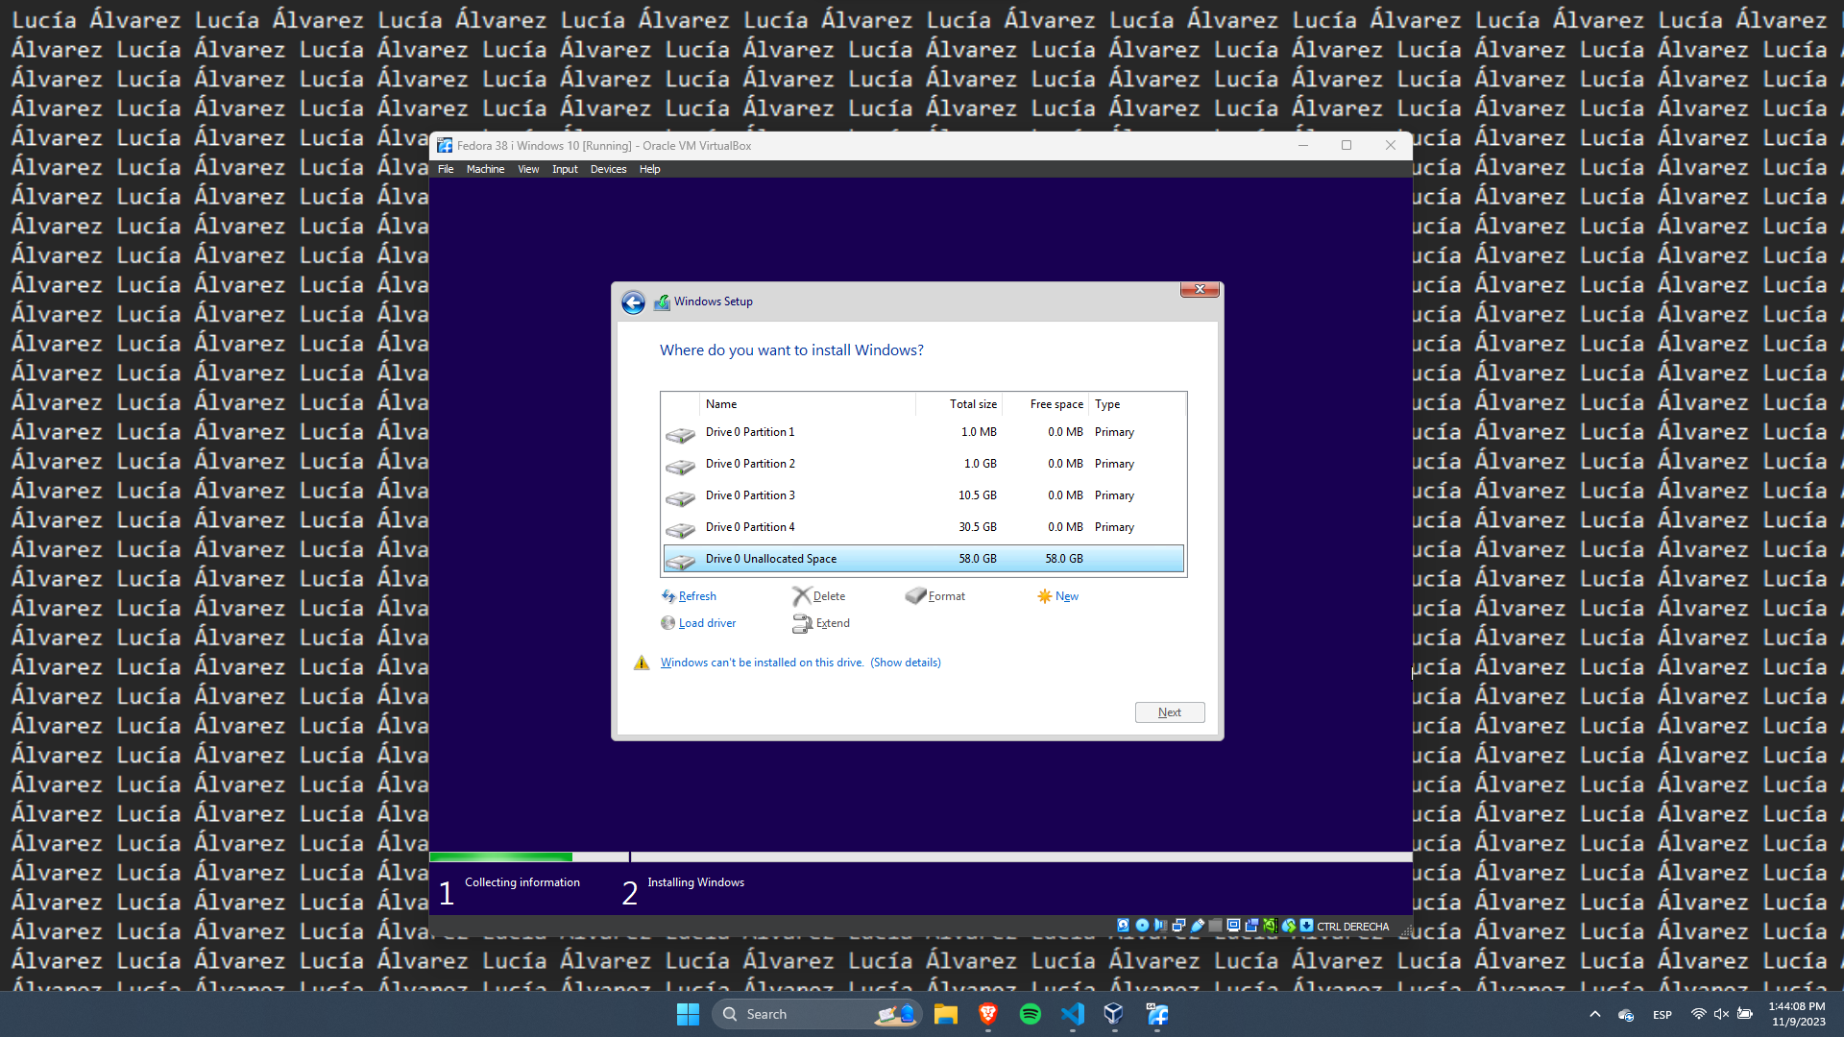Click the mouse integration download arrow icon
The width and height of the screenshot is (1844, 1037).
[x=1306, y=926]
